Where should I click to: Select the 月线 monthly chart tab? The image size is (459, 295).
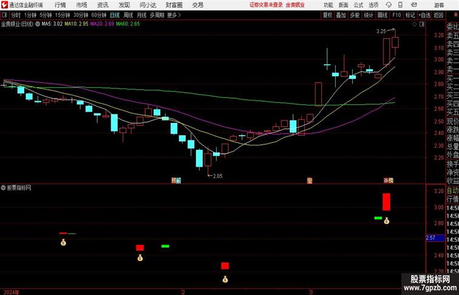click(x=141, y=15)
